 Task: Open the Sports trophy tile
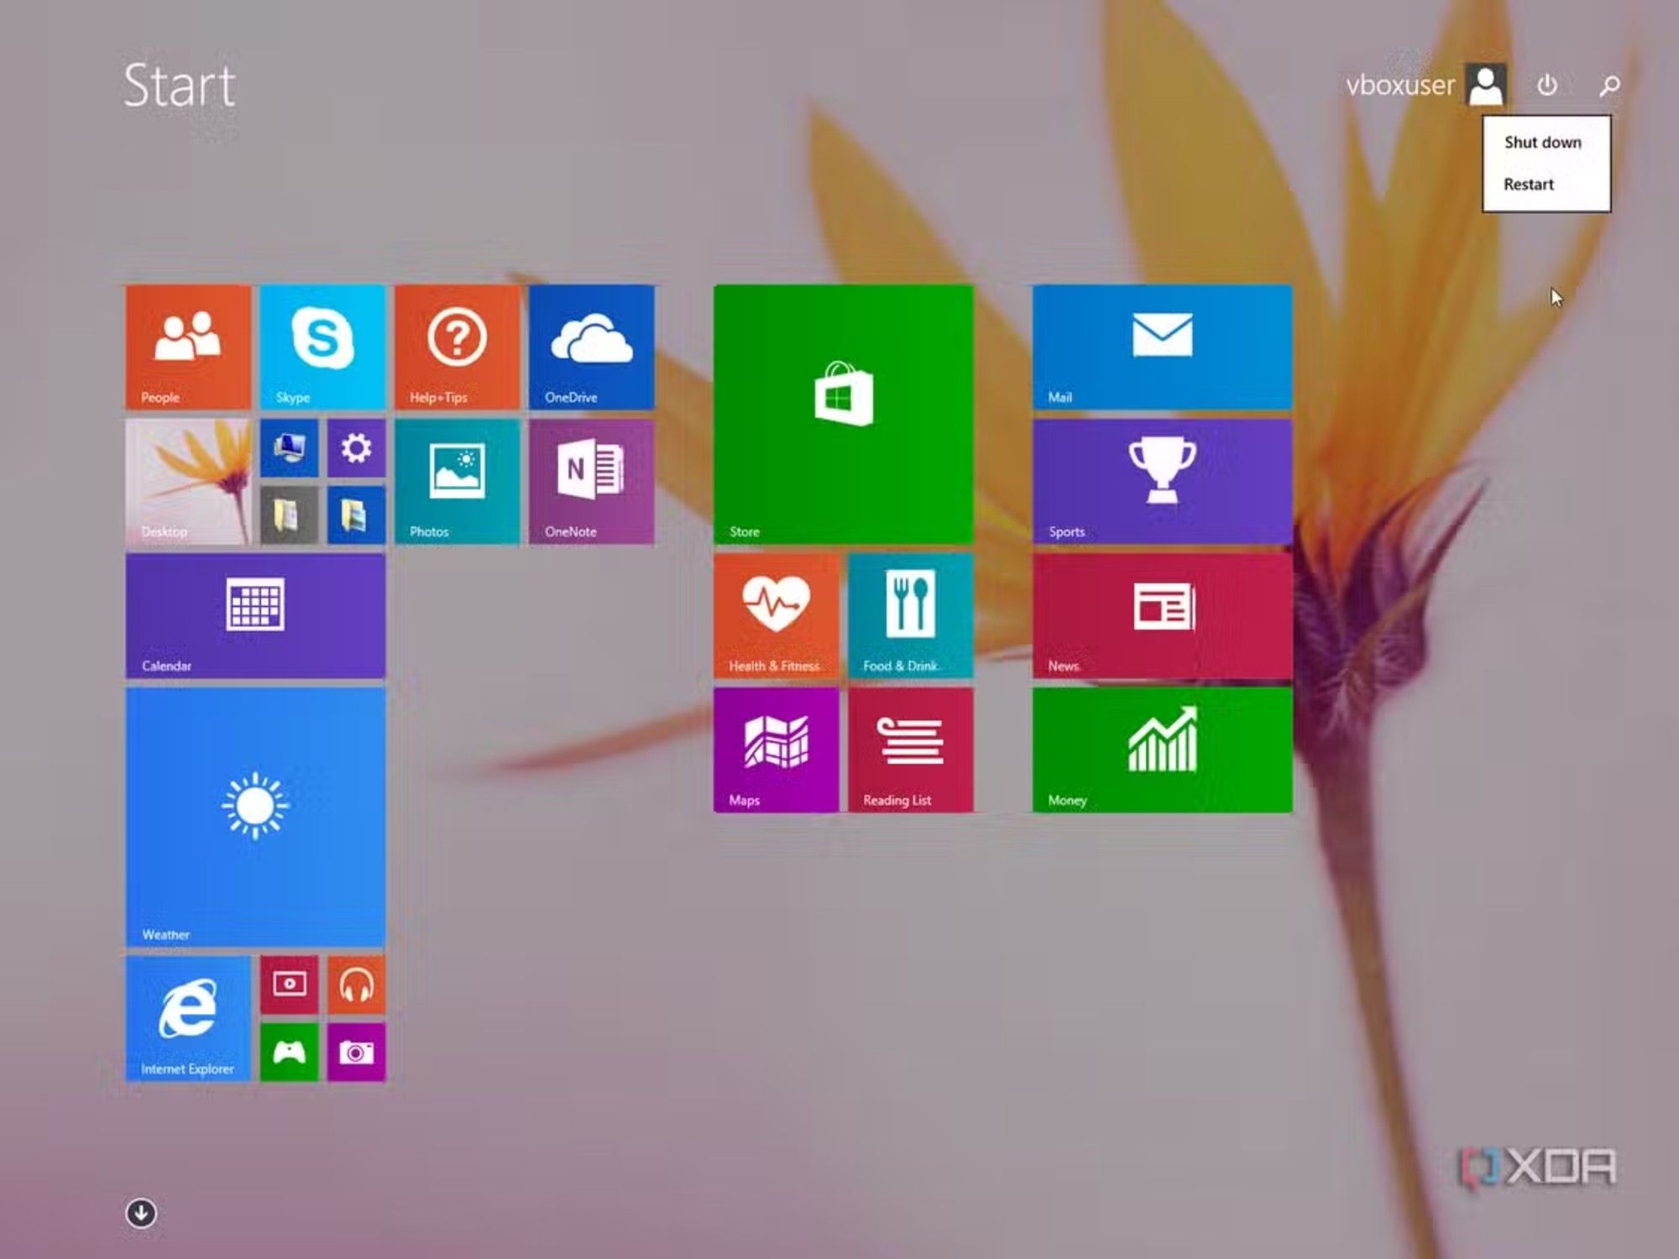1163,481
